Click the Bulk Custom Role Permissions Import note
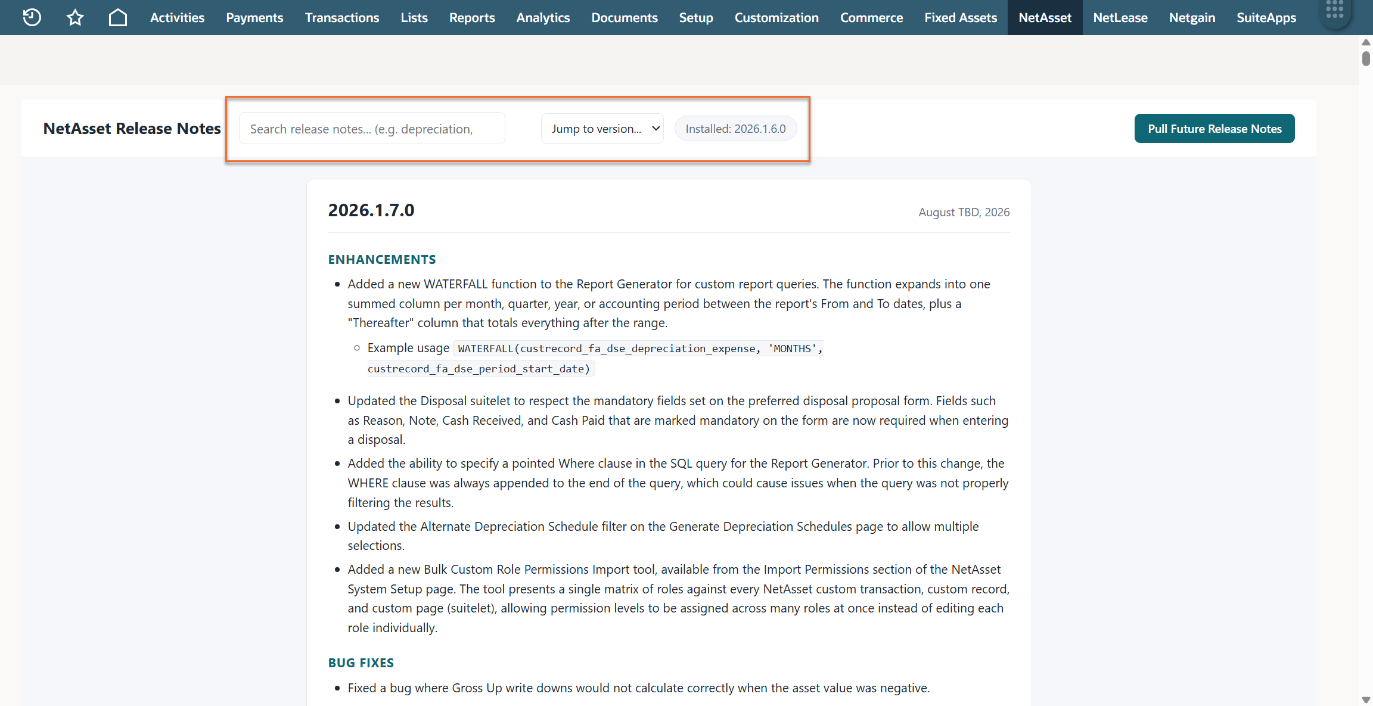The height and width of the screenshot is (706, 1373). pos(679,599)
